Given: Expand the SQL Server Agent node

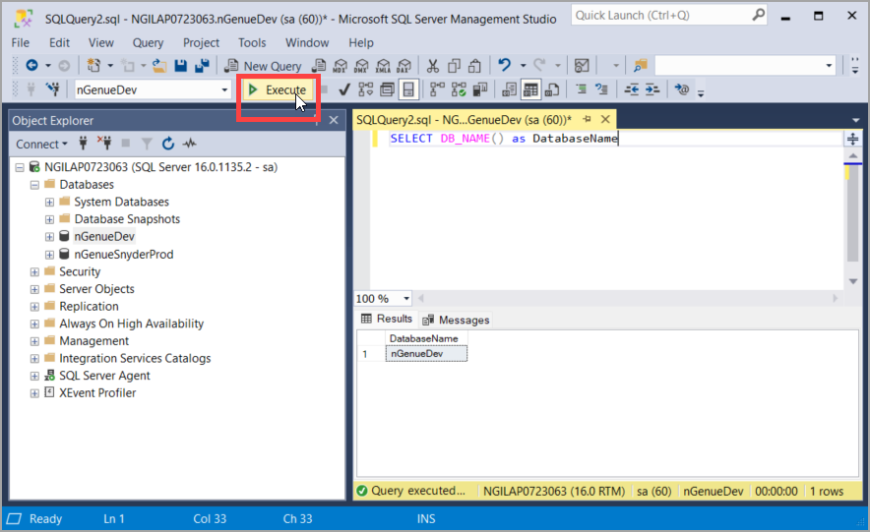Looking at the screenshot, I should click(x=34, y=376).
